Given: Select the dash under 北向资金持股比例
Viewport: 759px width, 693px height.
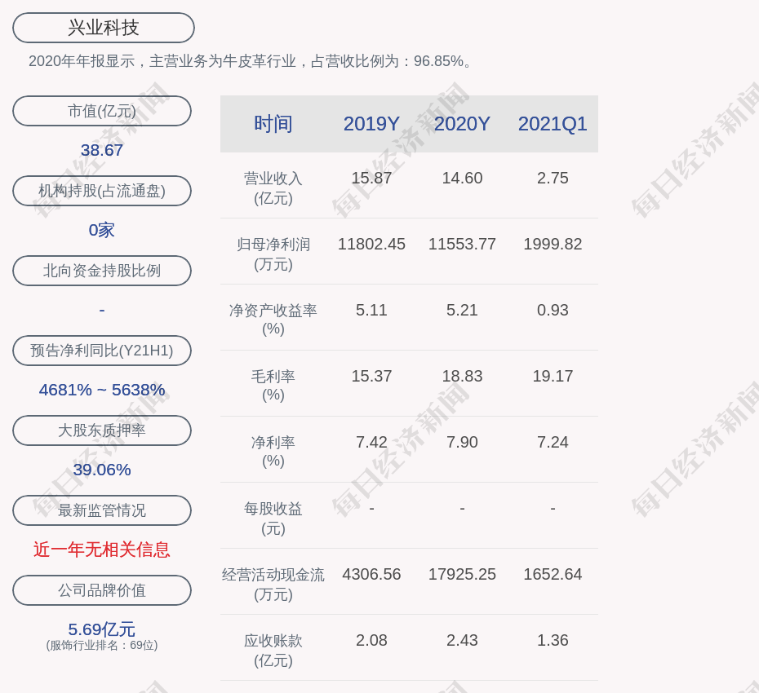Looking at the screenshot, I should tap(102, 310).
